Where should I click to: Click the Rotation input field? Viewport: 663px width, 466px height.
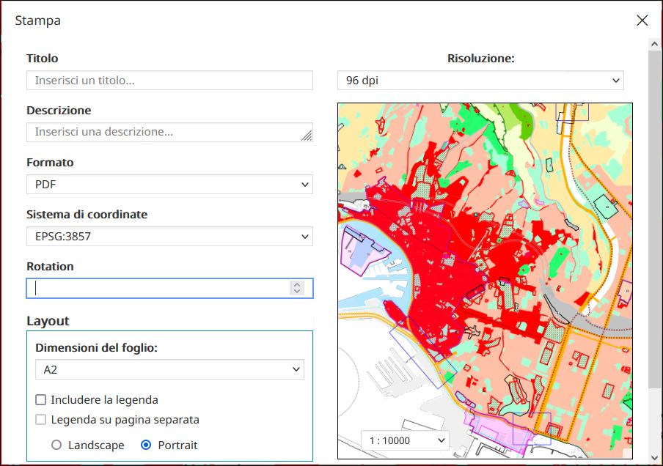[x=158, y=288]
